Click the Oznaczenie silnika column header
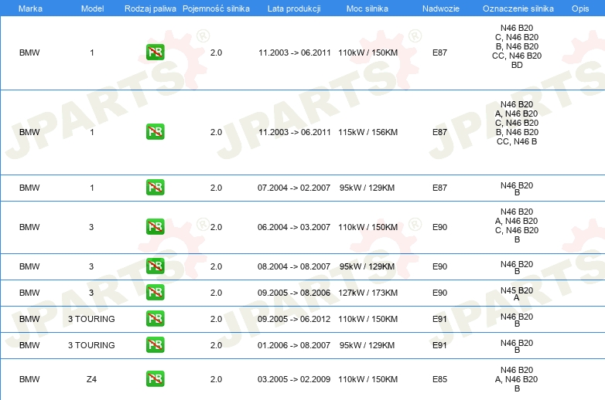 [x=518, y=8]
